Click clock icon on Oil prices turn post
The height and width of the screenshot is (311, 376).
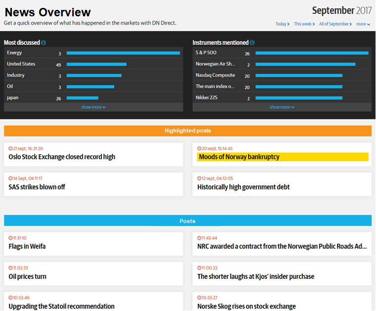coord(10,268)
